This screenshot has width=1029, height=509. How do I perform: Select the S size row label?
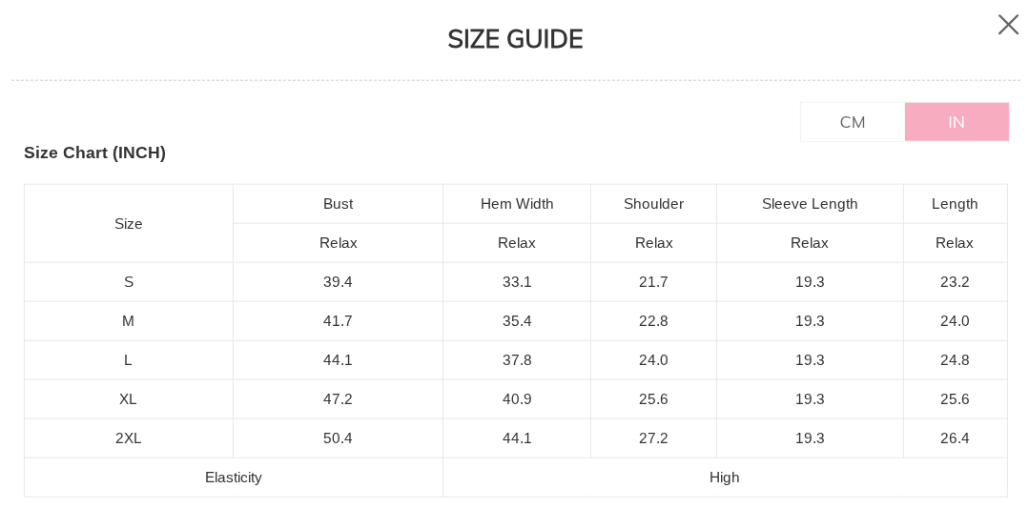(x=129, y=282)
